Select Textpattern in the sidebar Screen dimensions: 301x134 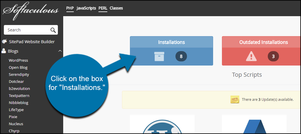19,96
